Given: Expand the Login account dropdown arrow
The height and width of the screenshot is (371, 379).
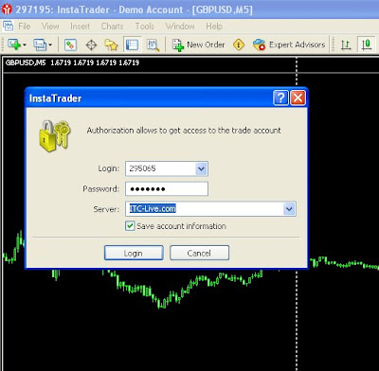Looking at the screenshot, I should click(x=201, y=168).
